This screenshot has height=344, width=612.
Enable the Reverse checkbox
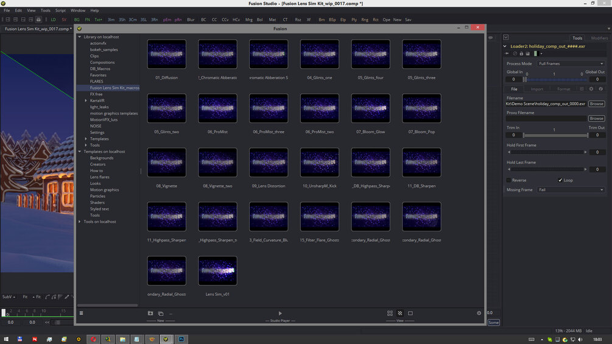508,180
